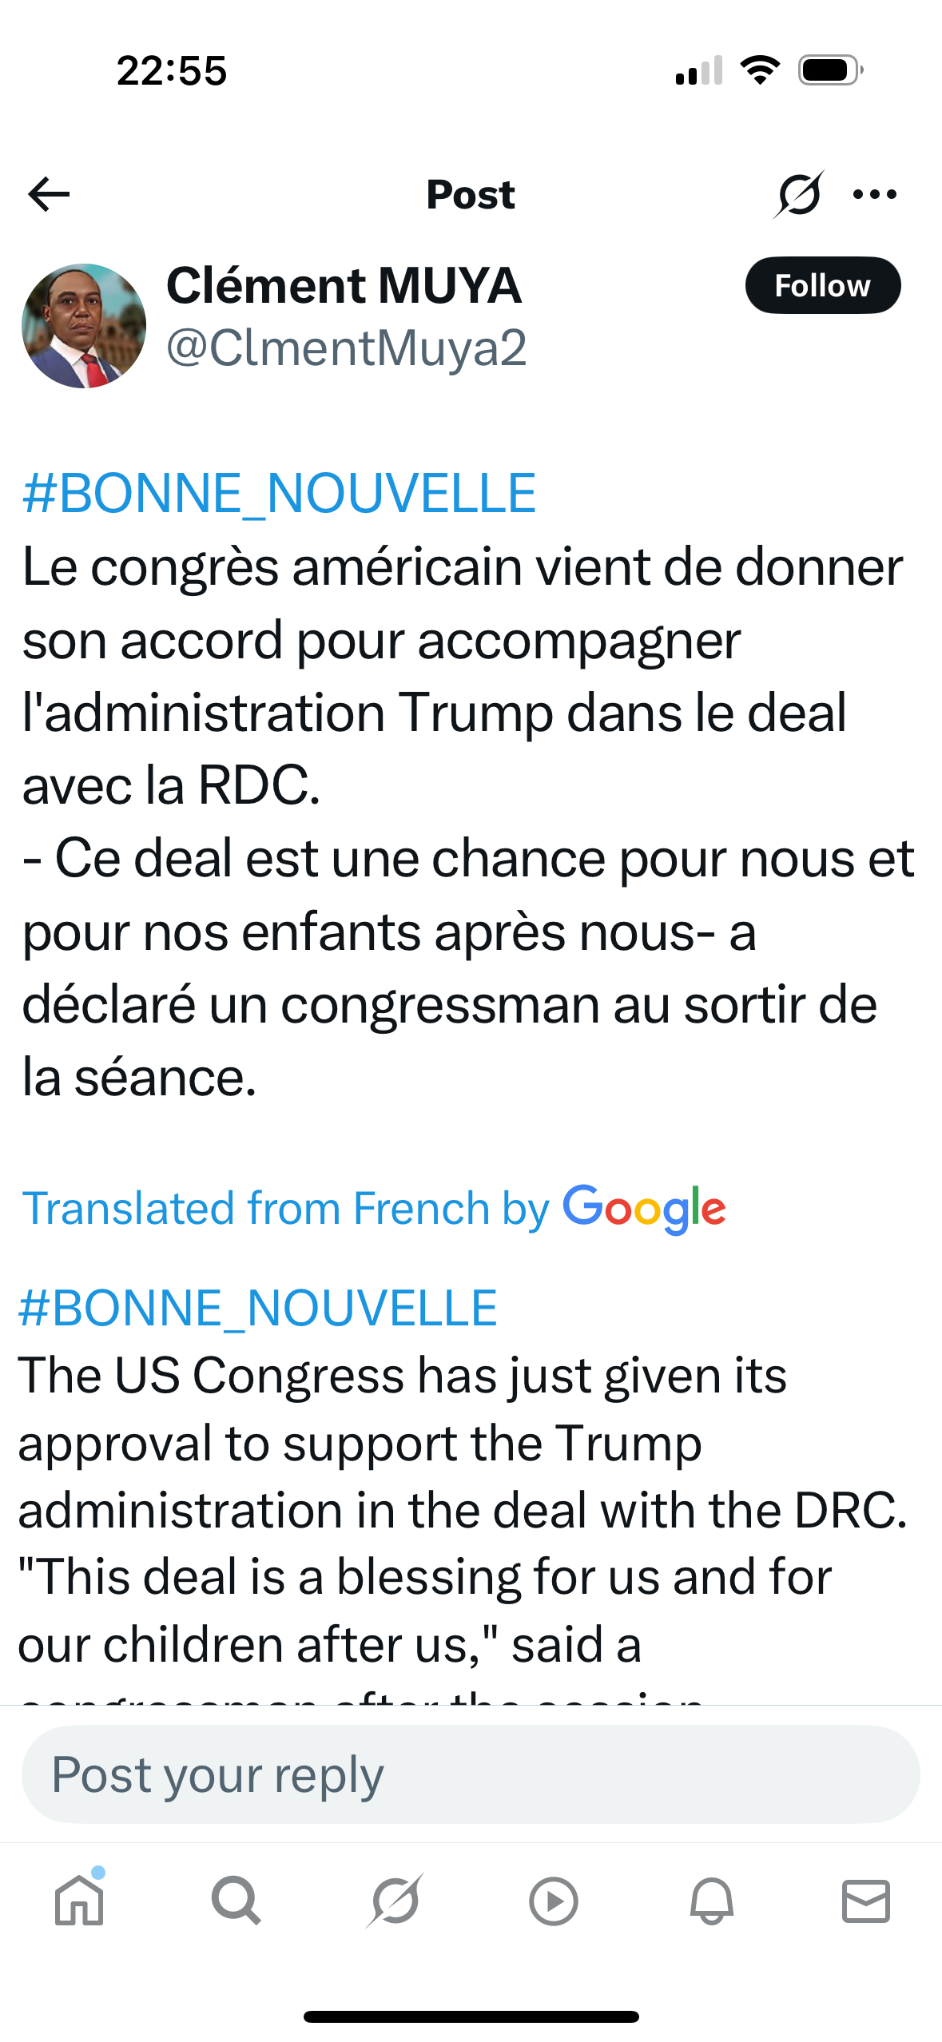Screen dimensions: 942x2042
Task: Open Grok icon in post header
Action: point(798,194)
